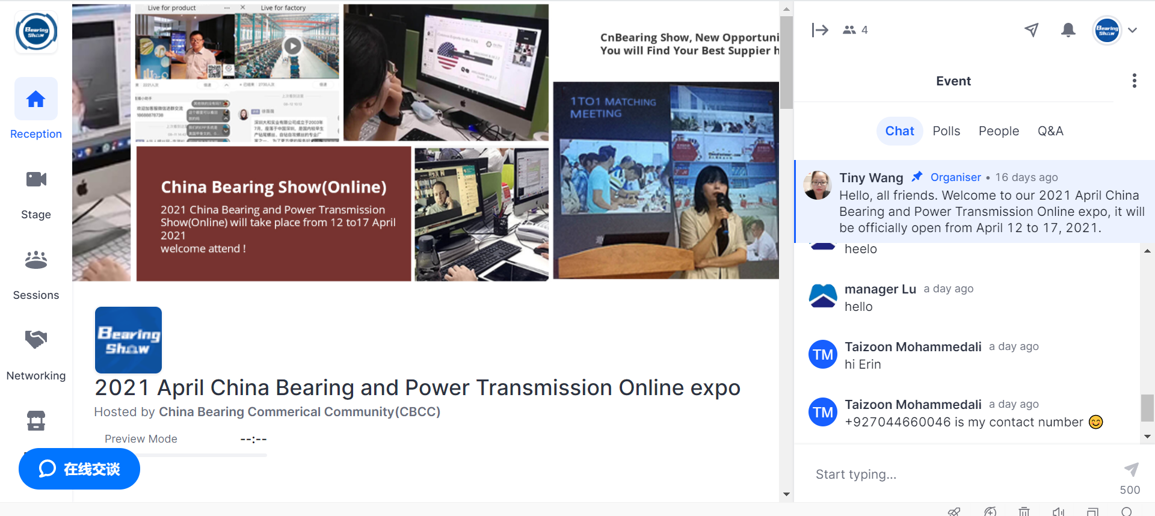
Task: Play the 'Live for factory' video
Action: click(x=292, y=46)
